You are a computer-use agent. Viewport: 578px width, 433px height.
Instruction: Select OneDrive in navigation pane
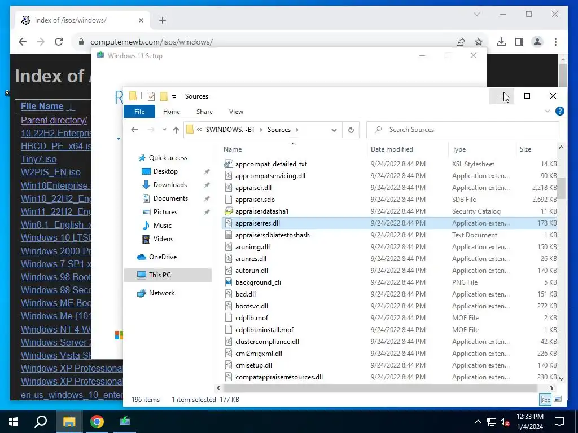tap(163, 257)
